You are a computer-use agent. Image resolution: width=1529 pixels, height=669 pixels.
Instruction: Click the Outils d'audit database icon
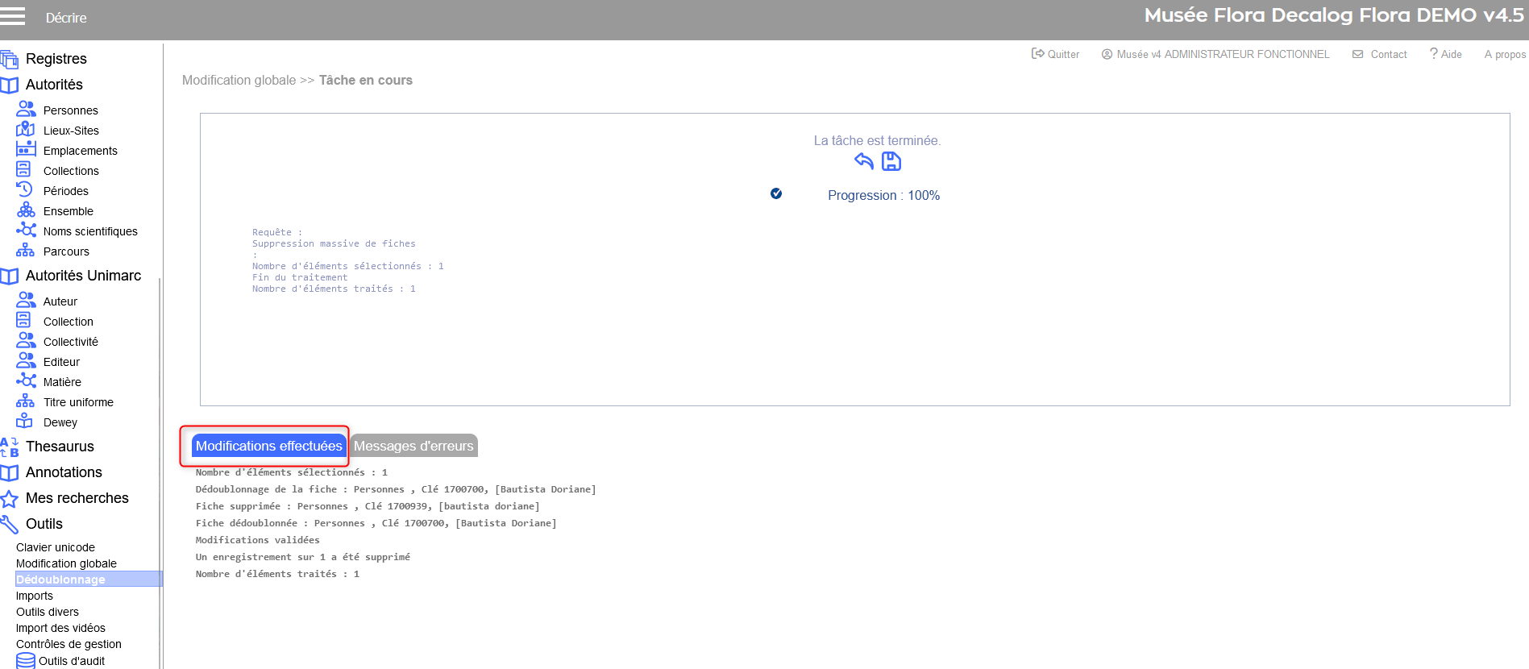[x=26, y=661]
